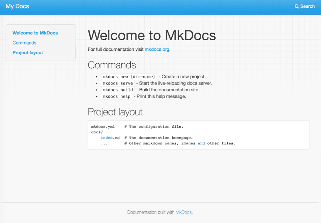Viewport: 321px width, 223px height.
Task: Click the mkdocs build code snippet
Action: click(x=118, y=90)
